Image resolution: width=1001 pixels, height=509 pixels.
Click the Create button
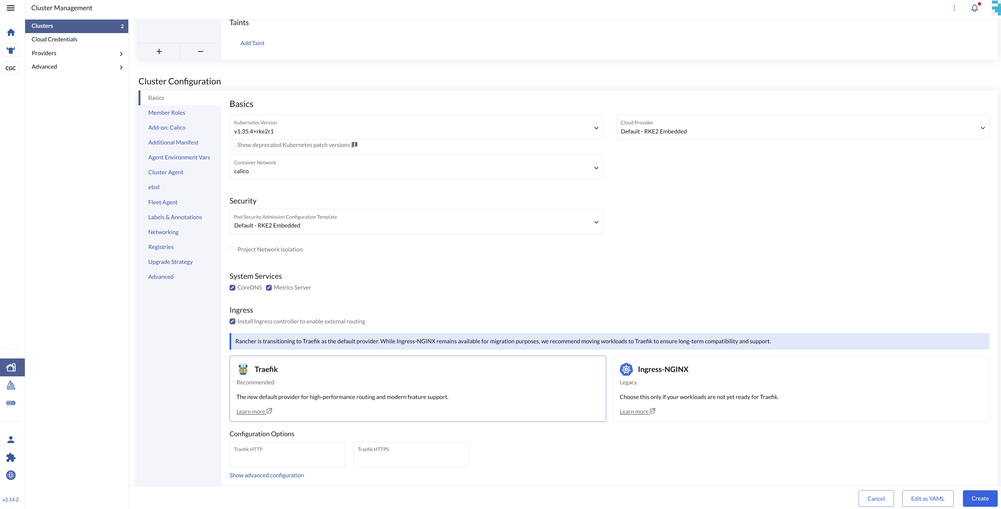980,499
